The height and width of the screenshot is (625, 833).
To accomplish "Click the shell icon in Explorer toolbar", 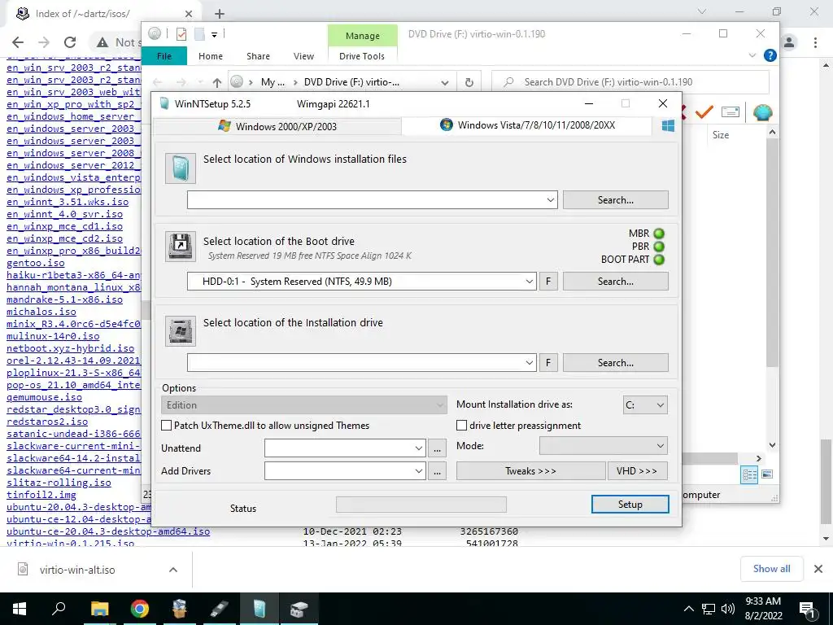I will (x=762, y=112).
